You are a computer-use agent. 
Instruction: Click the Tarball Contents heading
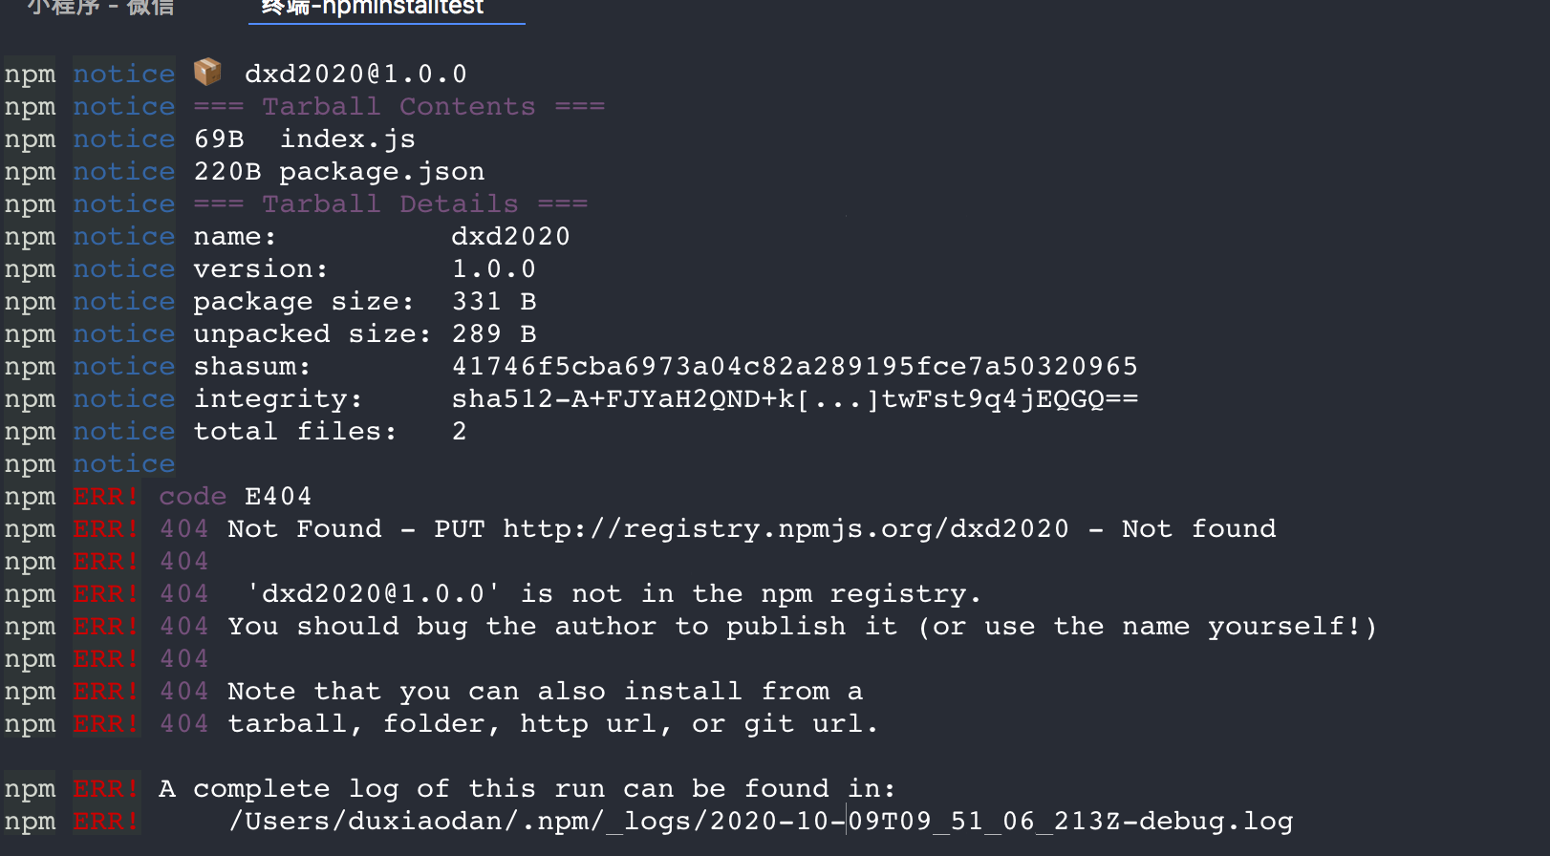tap(399, 107)
